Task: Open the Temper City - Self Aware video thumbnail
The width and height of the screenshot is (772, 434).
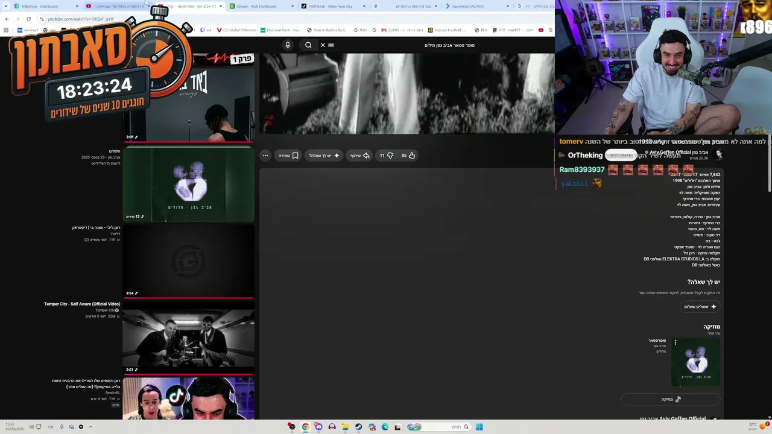Action: pyautogui.click(x=189, y=338)
